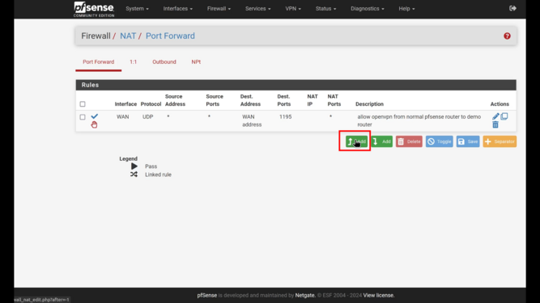Click the blue checkmark enable icon on rule
This screenshot has width=540, height=303.
click(95, 116)
